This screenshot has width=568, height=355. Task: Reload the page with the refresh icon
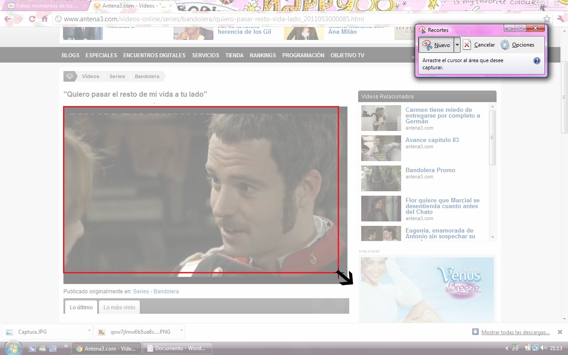point(32,19)
